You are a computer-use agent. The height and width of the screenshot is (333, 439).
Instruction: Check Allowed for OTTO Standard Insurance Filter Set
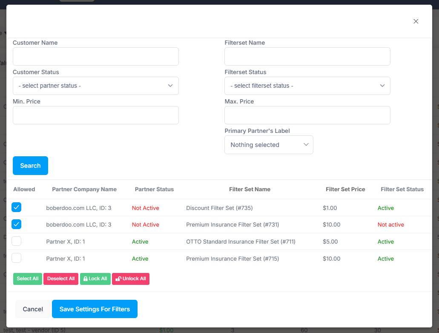click(x=17, y=241)
